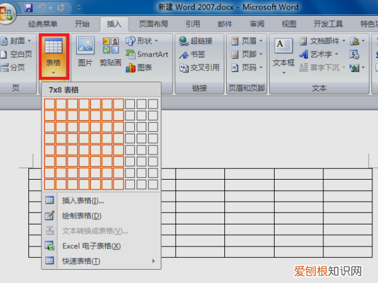Click the date and time icon
378x283 pixels.
tap(354, 54)
